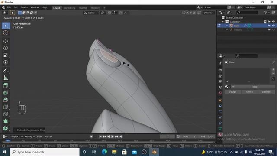277x156 pixels.
Task: Select the Loop Cut tool
Action: (6, 107)
